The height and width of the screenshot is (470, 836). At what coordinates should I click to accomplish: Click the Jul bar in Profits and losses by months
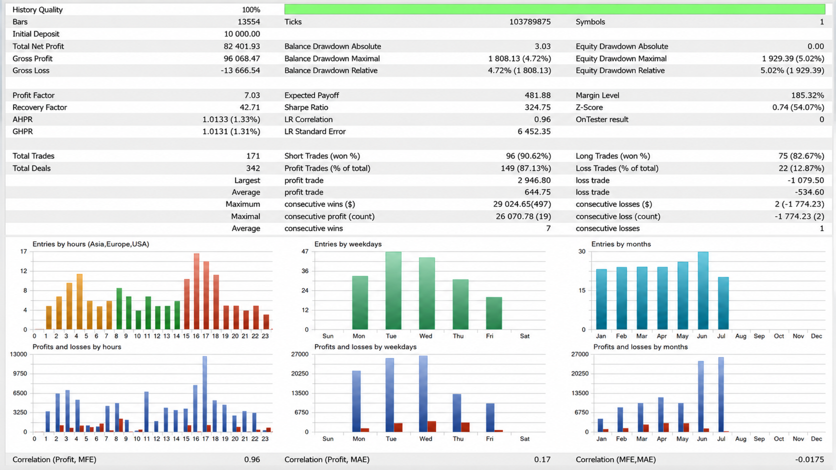[721, 395]
